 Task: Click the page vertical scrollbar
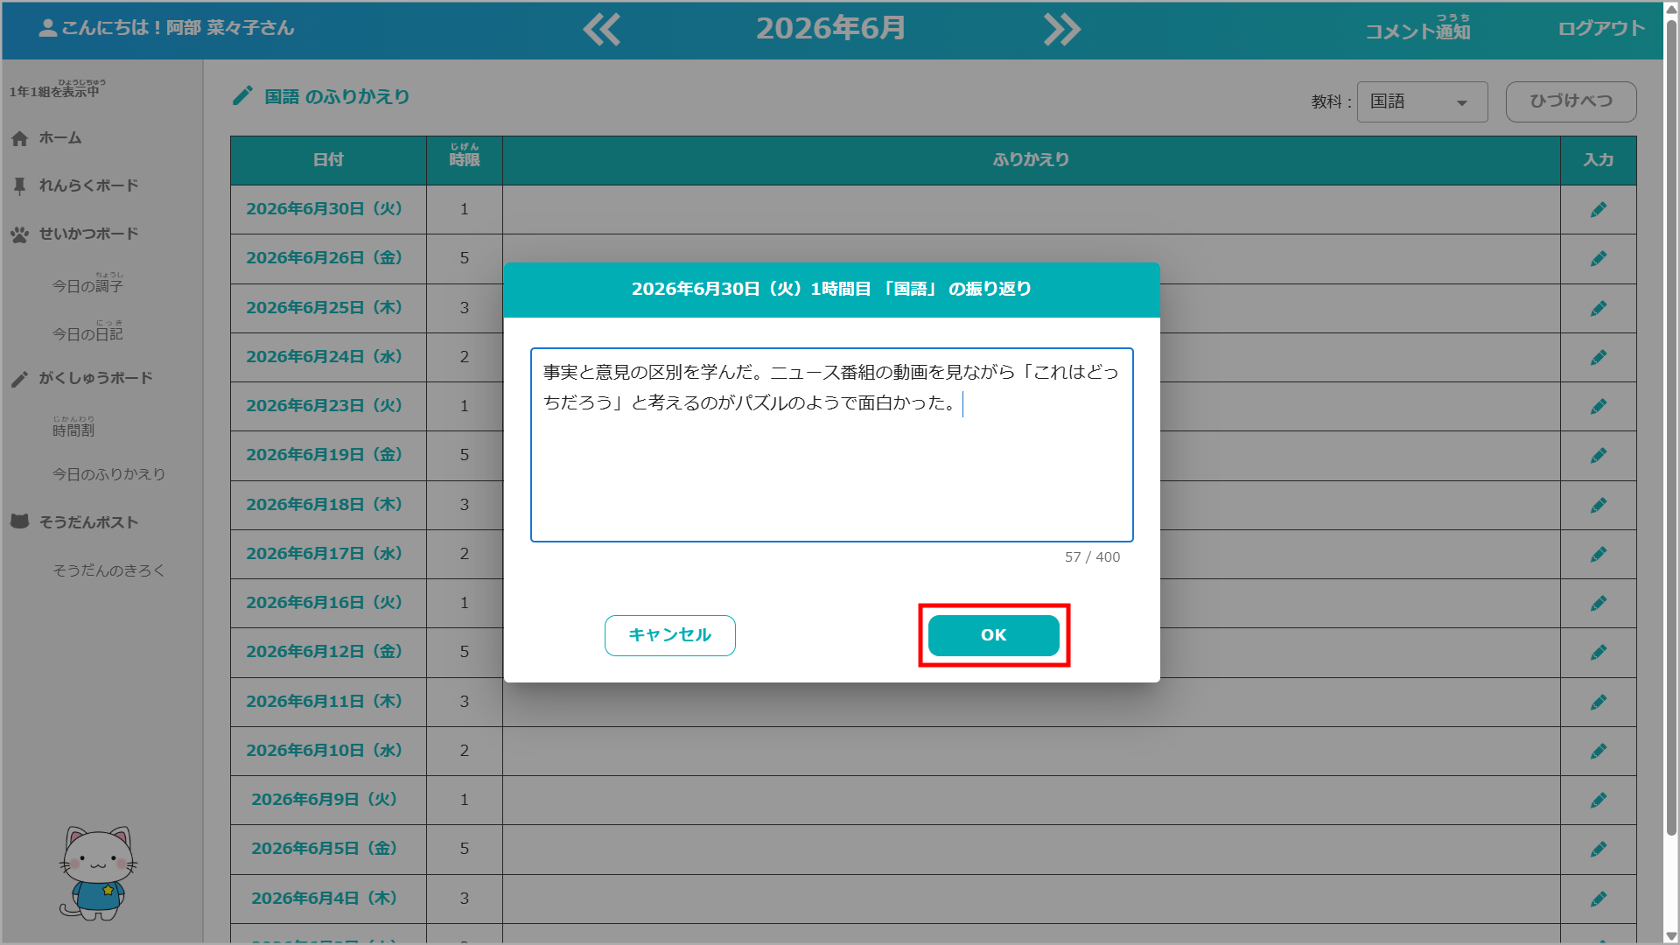click(1671, 429)
